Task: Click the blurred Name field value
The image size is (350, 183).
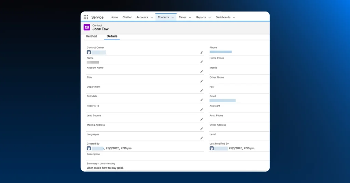Action: pyautogui.click(x=93, y=62)
